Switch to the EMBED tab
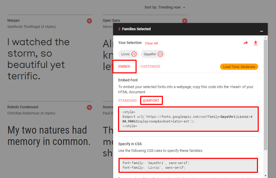Screen dimensions: 276x178 pyautogui.click(x=124, y=66)
